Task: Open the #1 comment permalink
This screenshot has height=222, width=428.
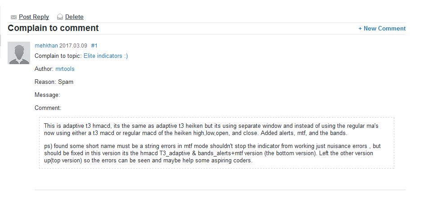Action: 94,46
